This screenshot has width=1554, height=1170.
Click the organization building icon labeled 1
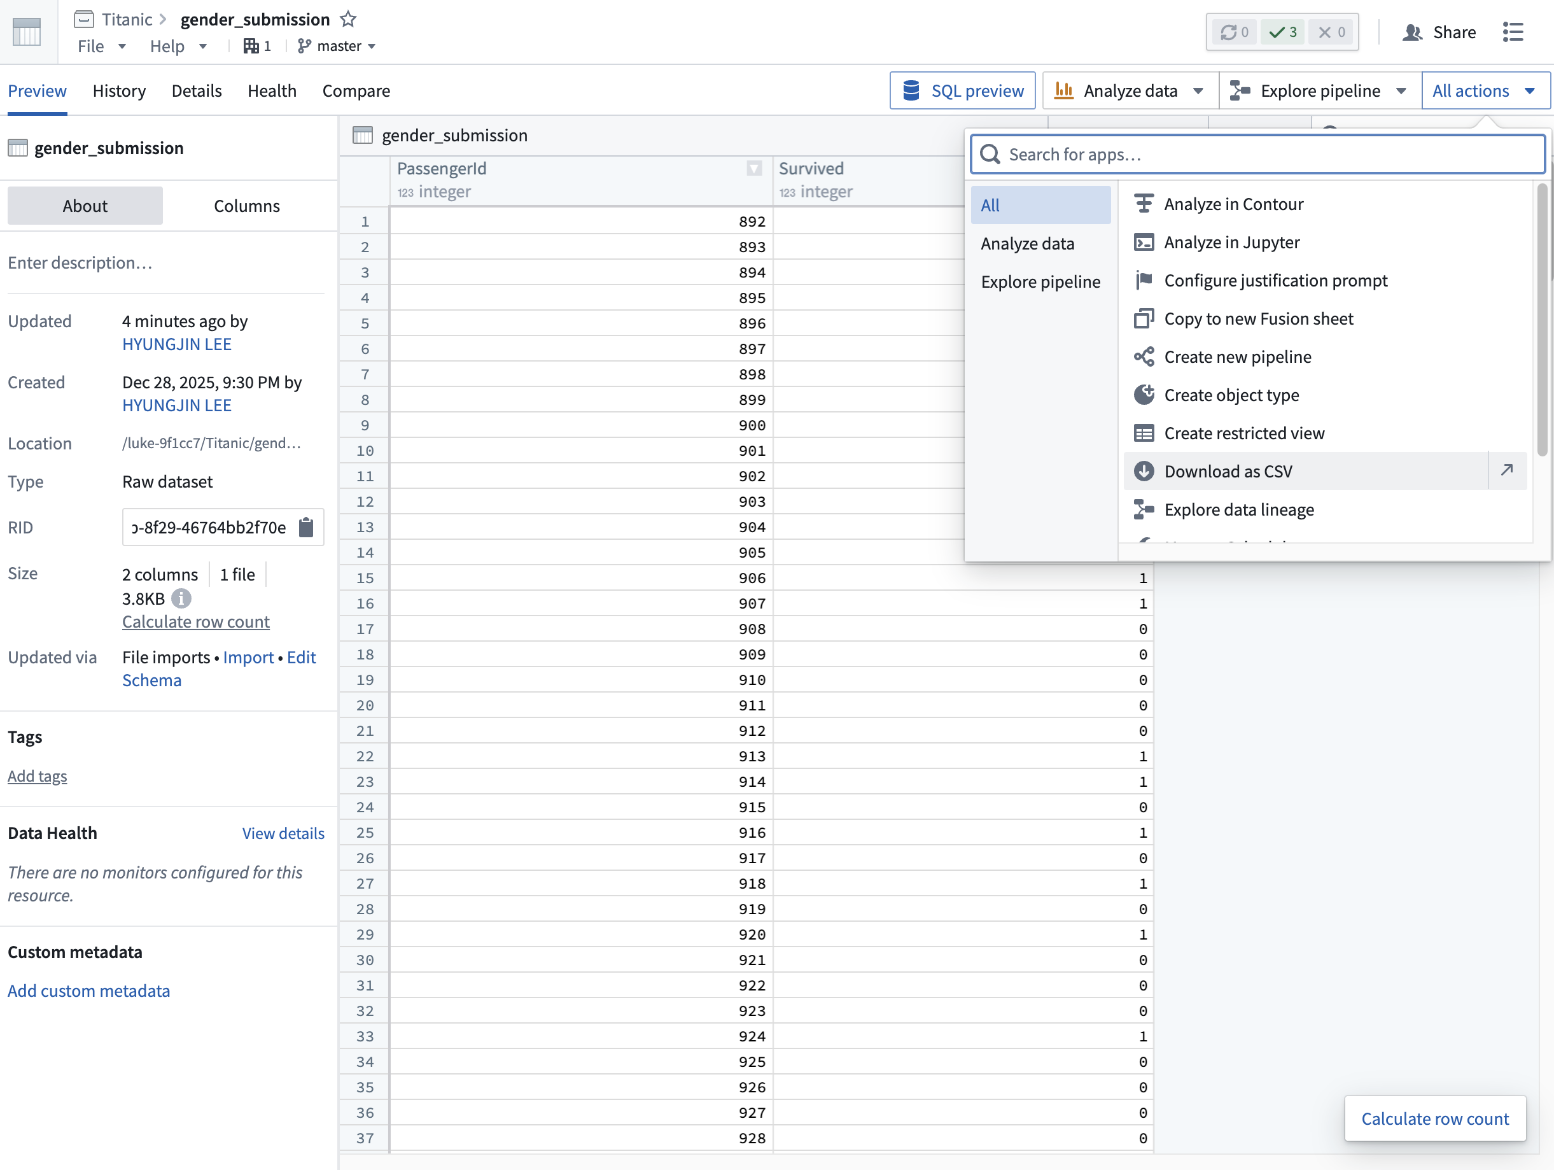coord(257,46)
